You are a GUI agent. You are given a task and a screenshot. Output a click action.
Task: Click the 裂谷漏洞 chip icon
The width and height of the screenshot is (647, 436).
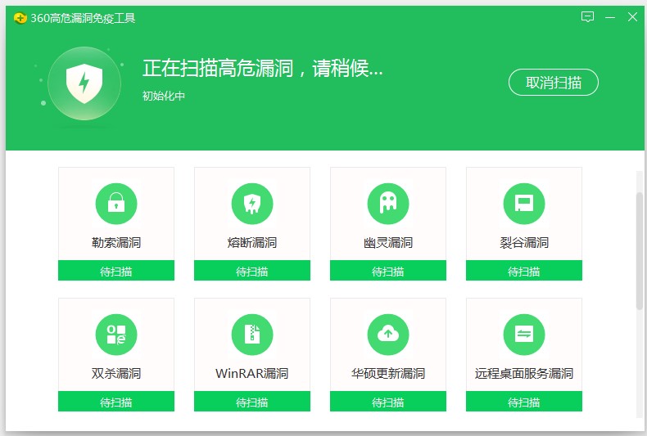pyautogui.click(x=523, y=203)
